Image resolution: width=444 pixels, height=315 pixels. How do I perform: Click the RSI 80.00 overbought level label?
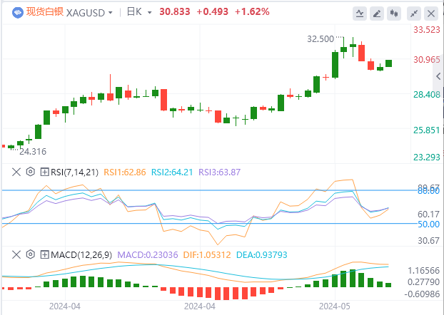click(427, 191)
